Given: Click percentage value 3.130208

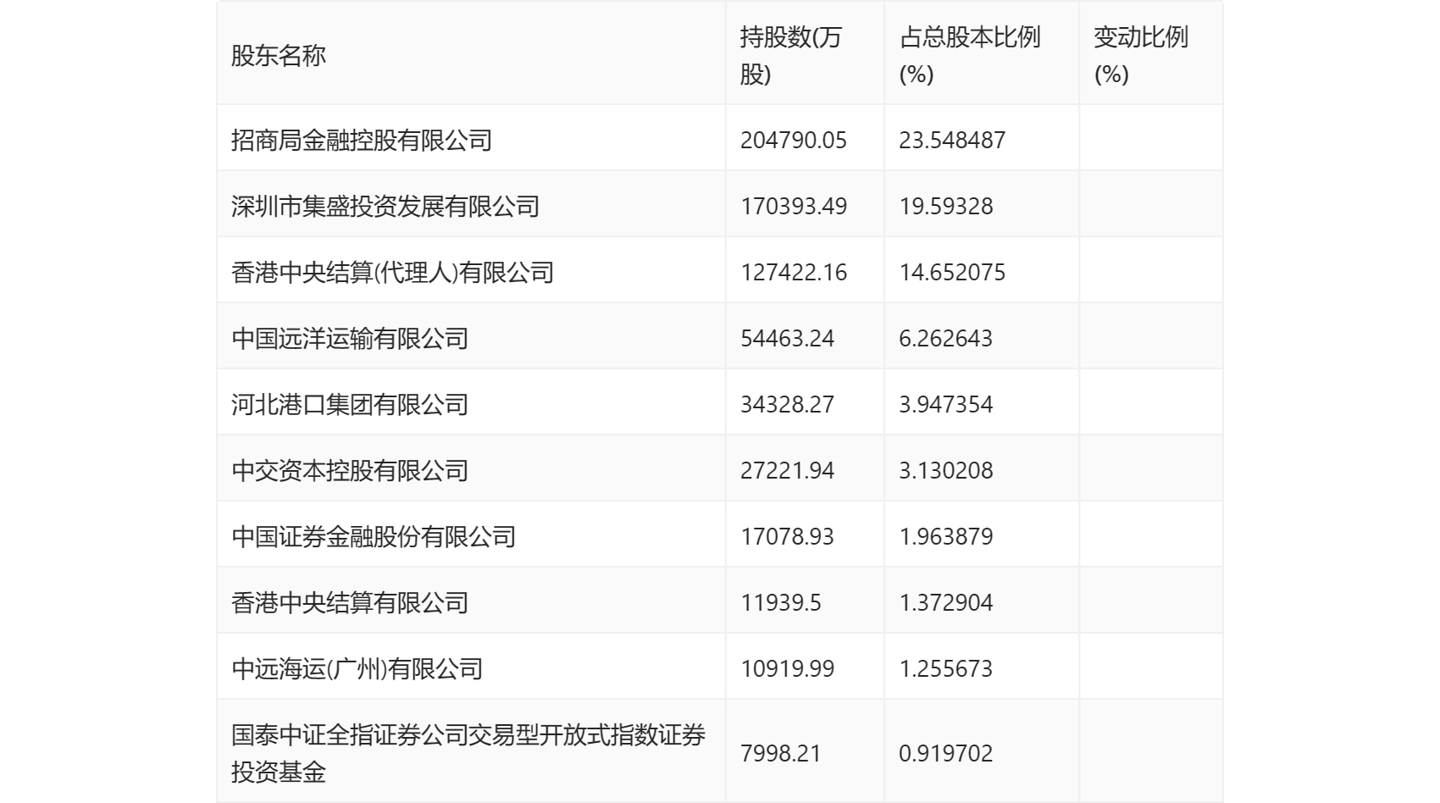Looking at the screenshot, I should 946,470.
